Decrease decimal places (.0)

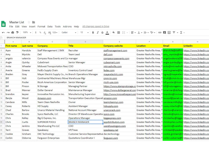[x=45, y=32]
